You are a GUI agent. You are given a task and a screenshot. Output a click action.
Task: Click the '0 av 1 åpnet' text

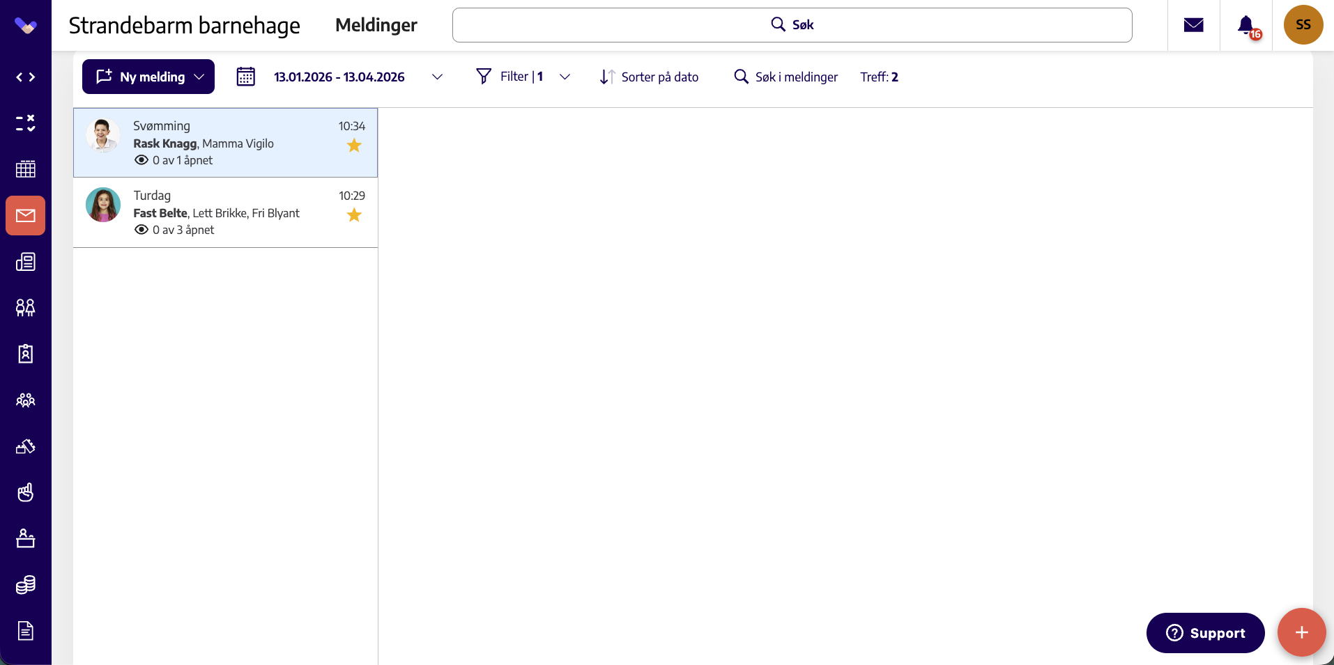click(x=183, y=160)
